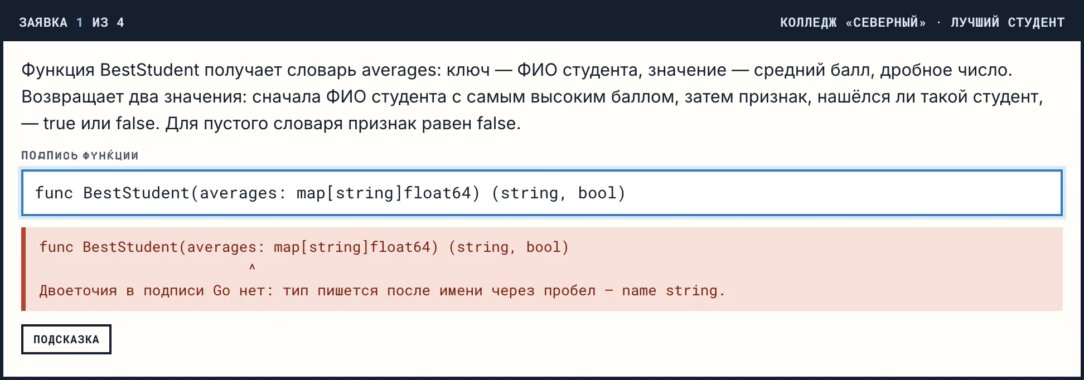Viewport: 1084px width, 380px height.
Task: Place cursor on 'bool)' inside the input
Action: pos(602,193)
